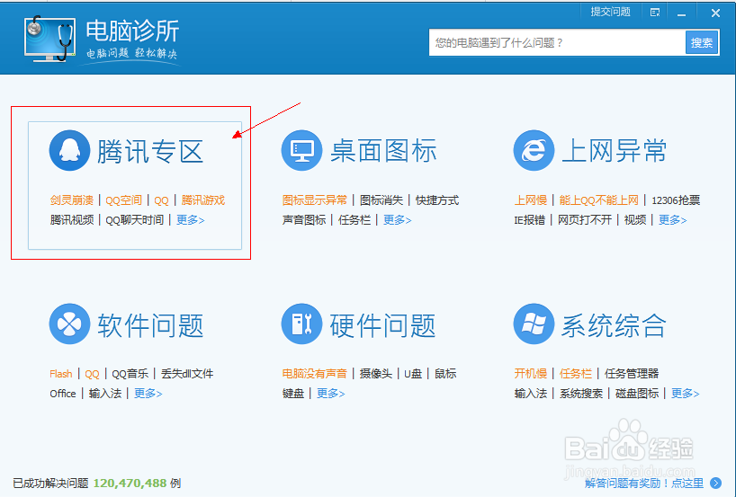Close the 电脑诊所 window
The width and height of the screenshot is (736, 497).
pyautogui.click(x=715, y=13)
